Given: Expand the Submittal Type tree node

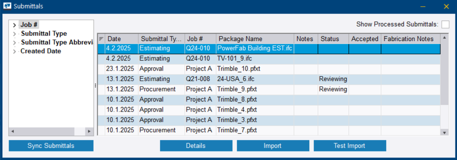Looking at the screenshot, I should click(14, 34).
